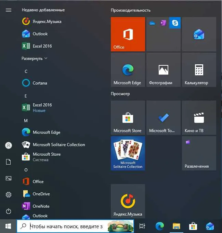Open File Explorer on the taskbar
Screen dimensions: 222x233
pyautogui.click(x=177, y=226)
